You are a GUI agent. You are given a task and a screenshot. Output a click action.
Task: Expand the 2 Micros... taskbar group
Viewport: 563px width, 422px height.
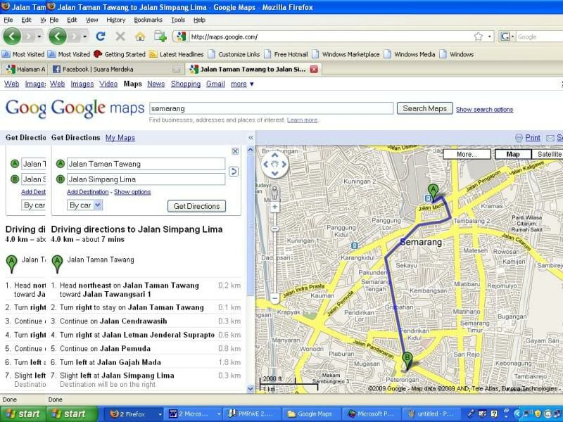219,414
